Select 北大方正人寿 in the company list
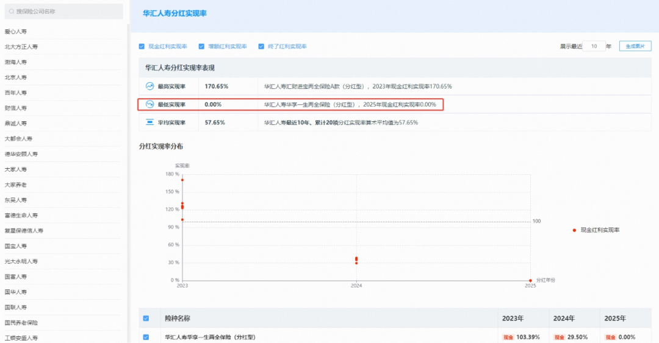Image resolution: width=659 pixels, height=343 pixels. 21,46
